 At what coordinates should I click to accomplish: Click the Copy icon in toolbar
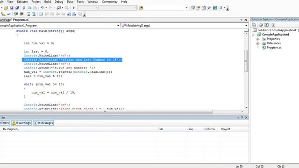pos(29,8)
